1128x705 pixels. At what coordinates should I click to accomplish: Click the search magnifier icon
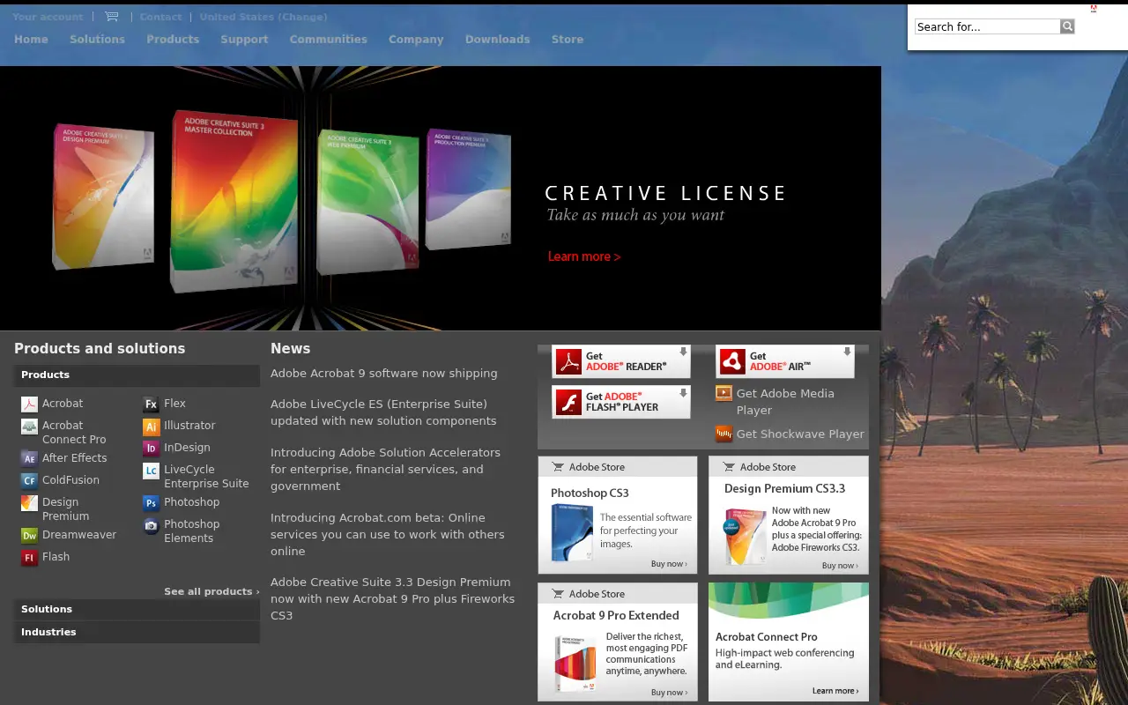tap(1067, 26)
